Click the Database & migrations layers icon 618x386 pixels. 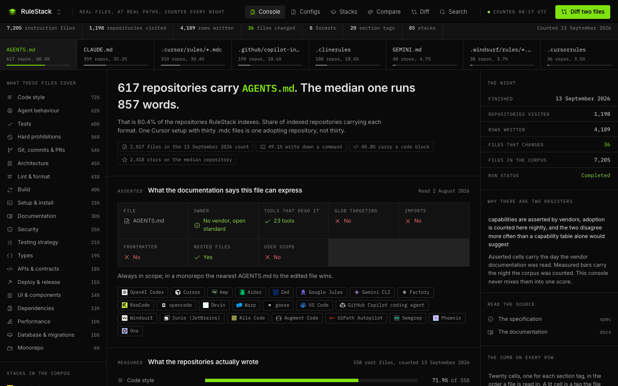point(10,335)
